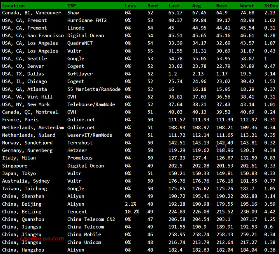Click the 16.18 average value for Atlanta
This screenshot has width=279, height=254.
(199, 89)
